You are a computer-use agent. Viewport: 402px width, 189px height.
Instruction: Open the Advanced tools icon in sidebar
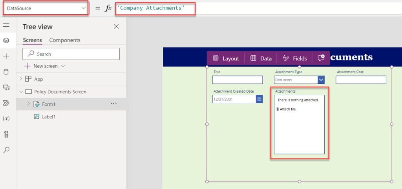[x=6, y=134]
